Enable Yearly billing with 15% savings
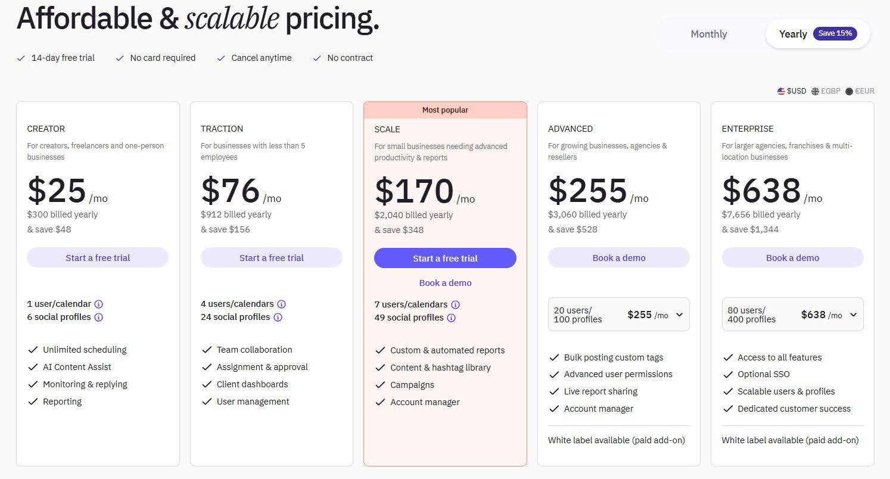Screen dimensions: 890x479 [792, 34]
